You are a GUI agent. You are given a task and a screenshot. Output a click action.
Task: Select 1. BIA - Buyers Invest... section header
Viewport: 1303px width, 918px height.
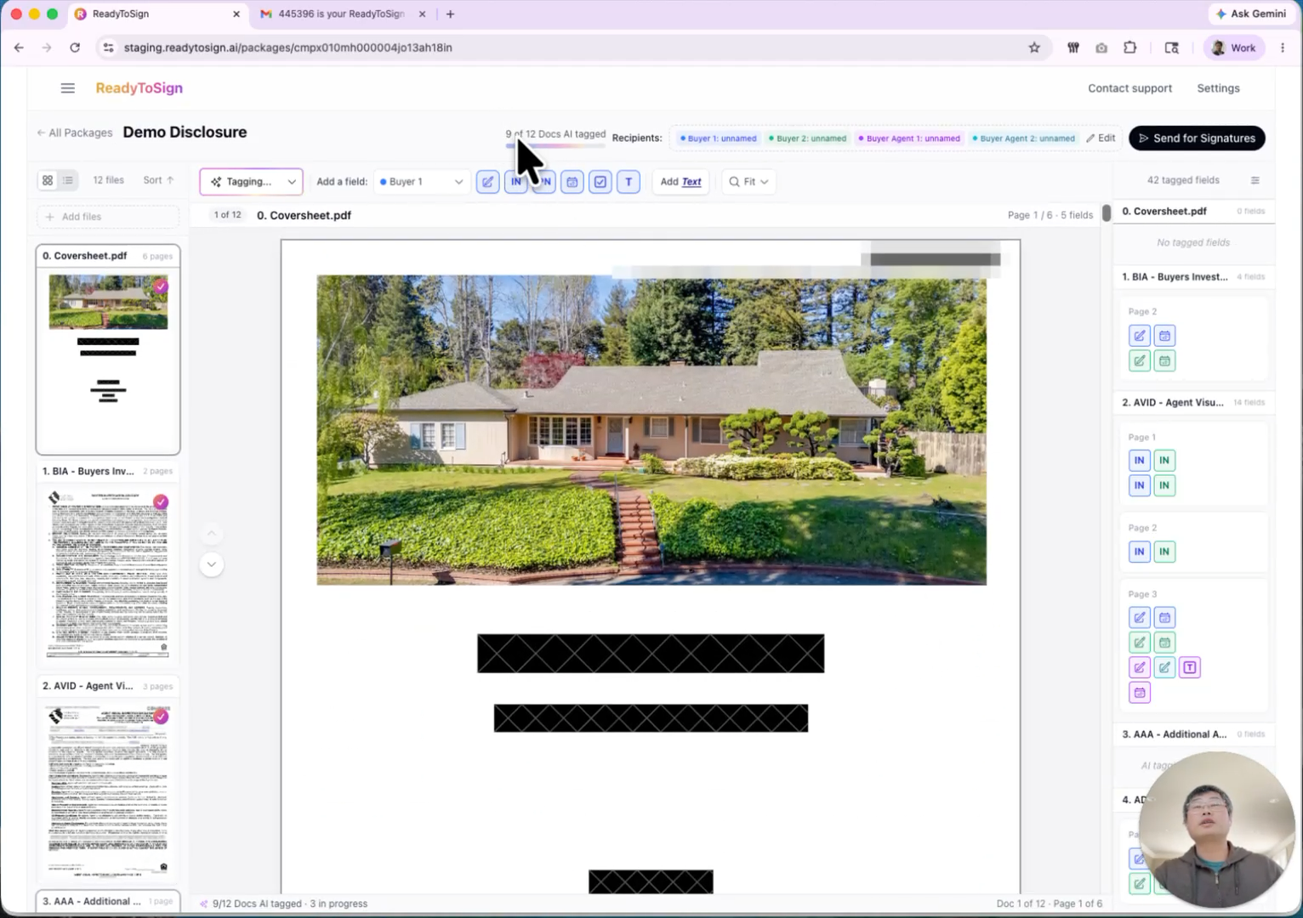point(1193,277)
